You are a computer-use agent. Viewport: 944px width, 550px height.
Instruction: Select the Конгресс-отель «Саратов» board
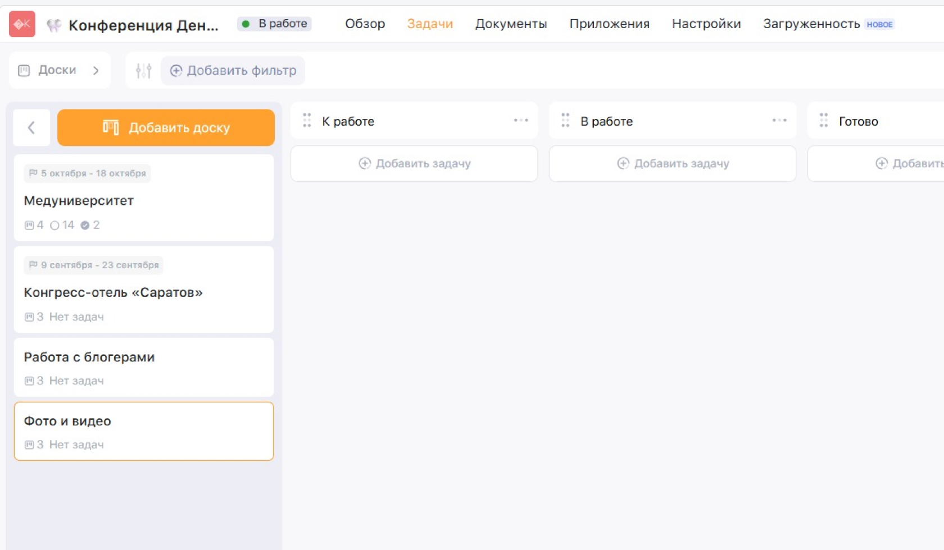pyautogui.click(x=144, y=289)
